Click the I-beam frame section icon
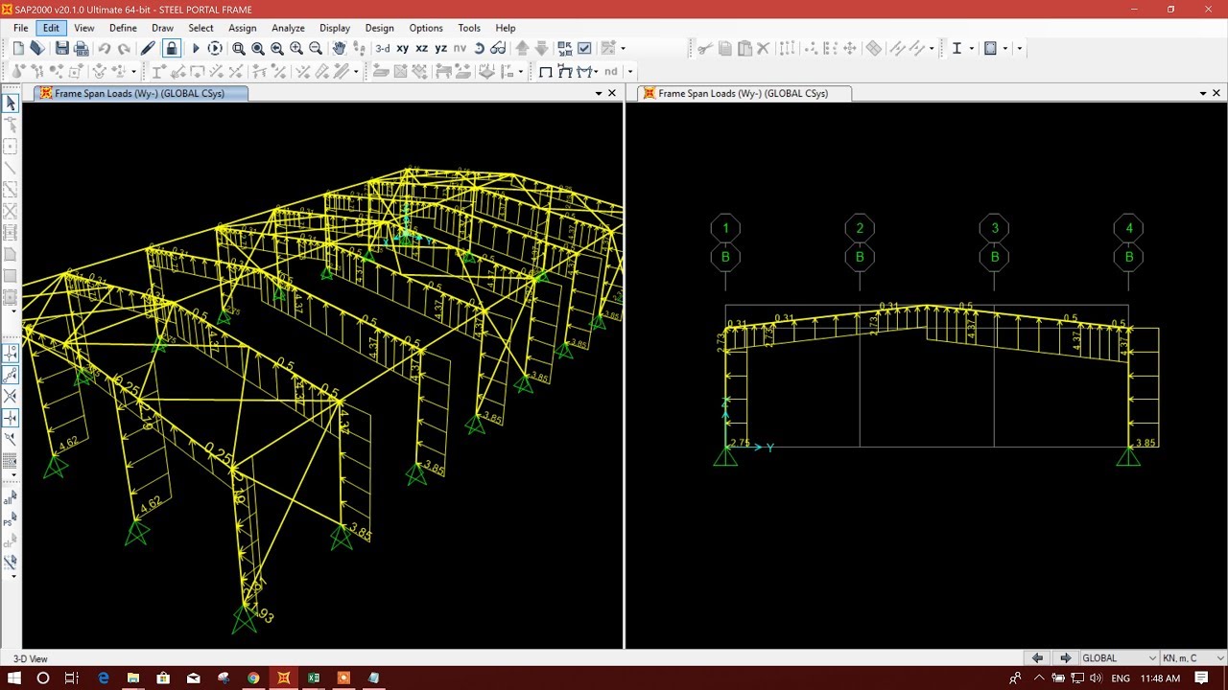The height and width of the screenshot is (690, 1228). [957, 48]
